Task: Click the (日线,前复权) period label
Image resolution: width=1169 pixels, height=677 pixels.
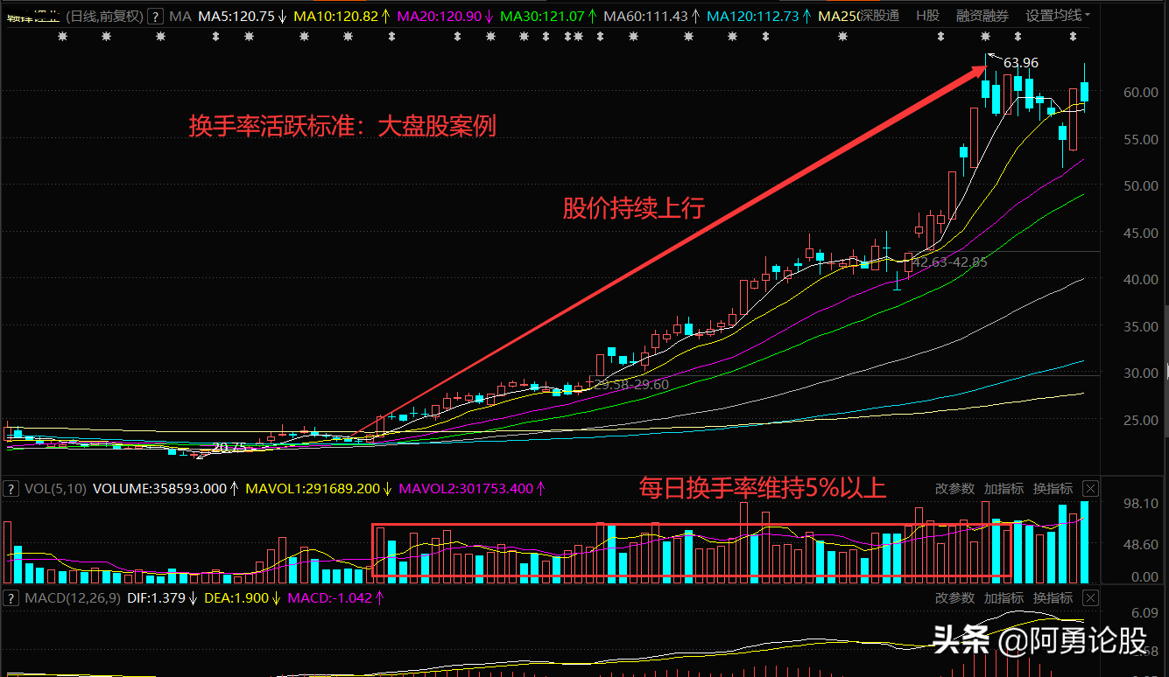Action: (x=105, y=16)
